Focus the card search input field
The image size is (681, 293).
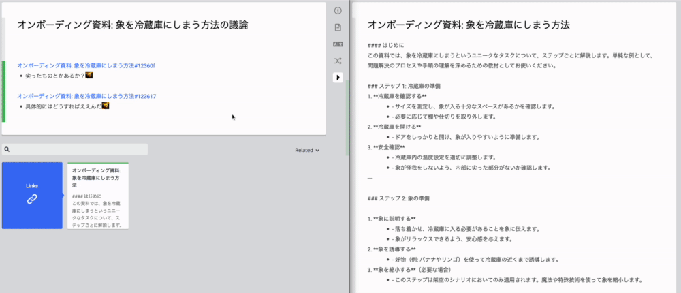coord(75,149)
